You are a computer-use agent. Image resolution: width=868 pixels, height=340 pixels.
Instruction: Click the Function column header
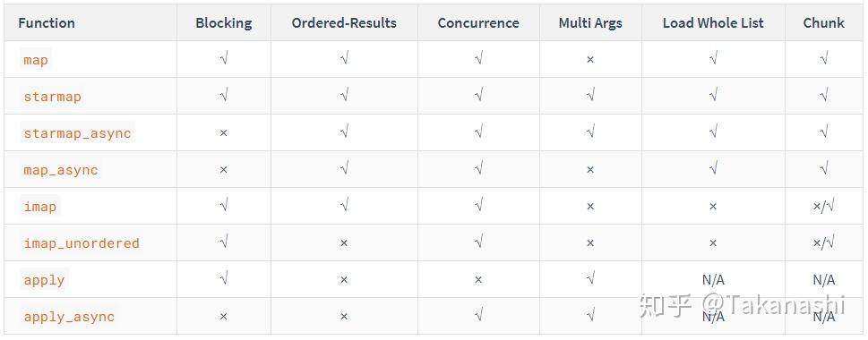tap(47, 22)
